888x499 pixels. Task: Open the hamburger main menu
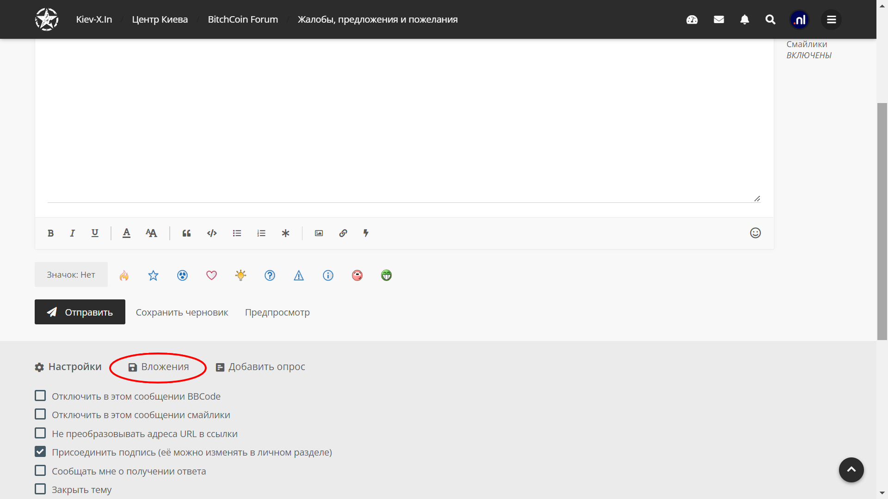[x=831, y=19]
